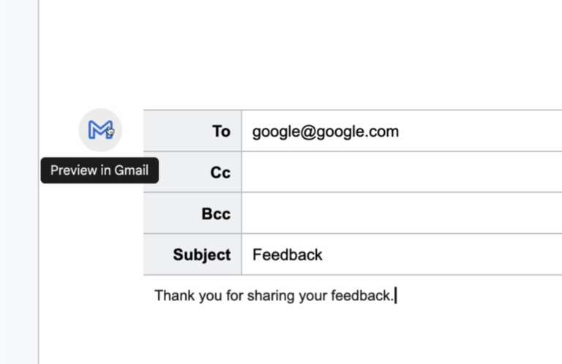Click the gray margin left of the page

(18, 182)
